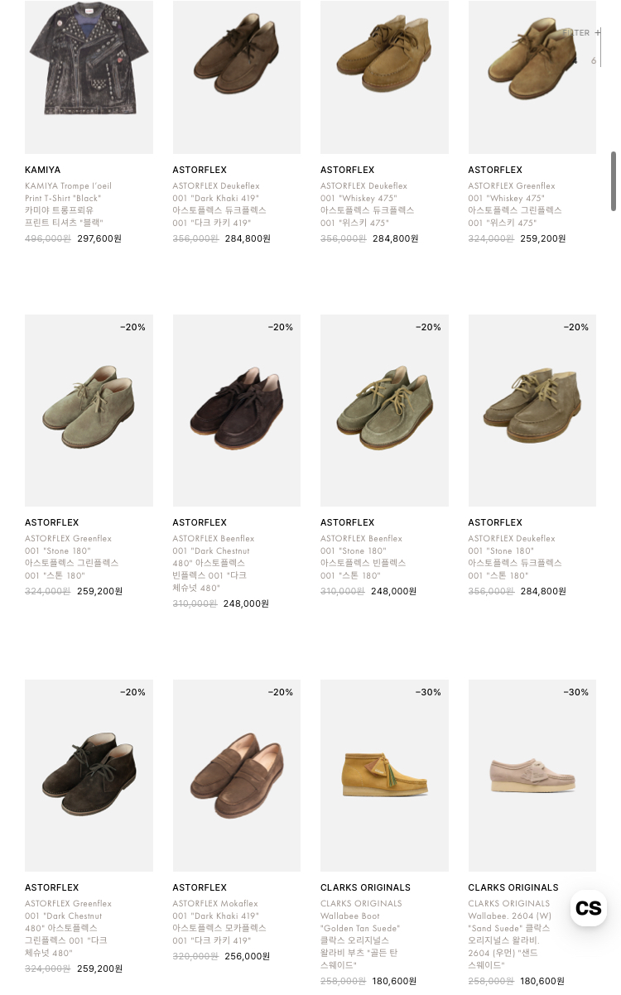The width and height of the screenshot is (621, 995).
Task: Open ASTORFLEX Greenflex Whiskey 475 product title
Action: pyautogui.click(x=514, y=204)
